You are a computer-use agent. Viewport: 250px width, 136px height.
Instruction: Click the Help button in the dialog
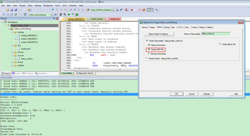[236, 94]
